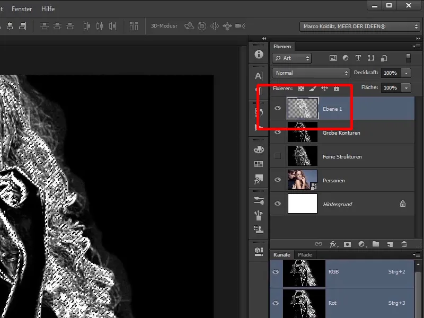Lock transparent pixels in Fixieren row
This screenshot has height=318, width=424.
point(301,89)
